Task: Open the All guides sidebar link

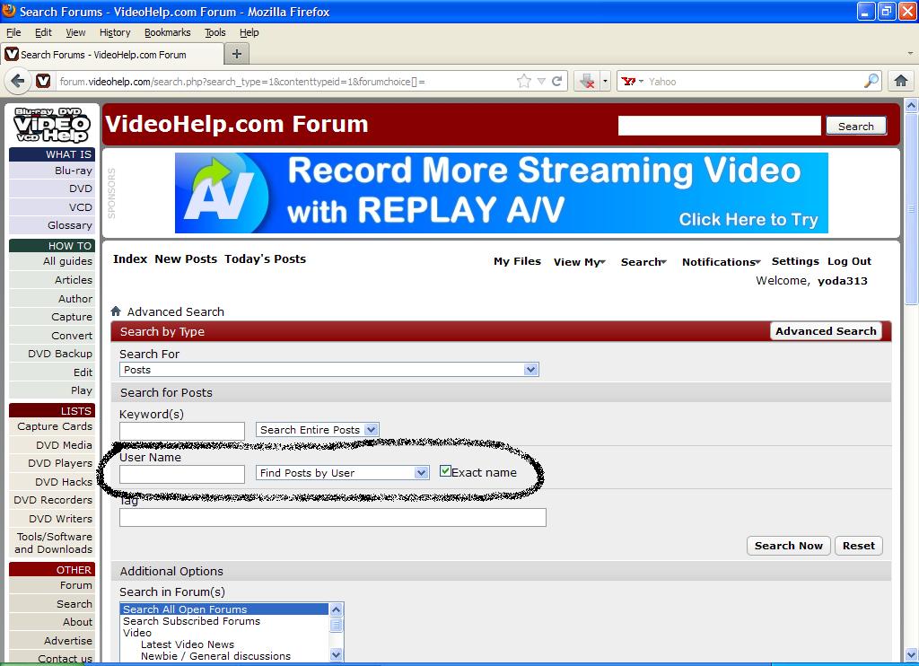Action: click(x=67, y=261)
